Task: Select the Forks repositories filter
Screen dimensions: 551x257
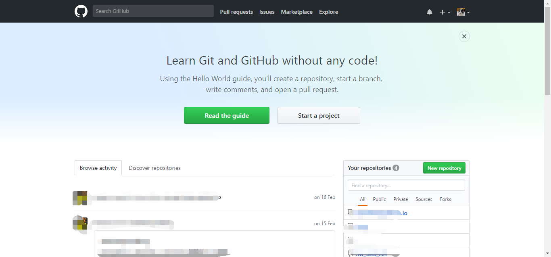Action: pos(445,199)
